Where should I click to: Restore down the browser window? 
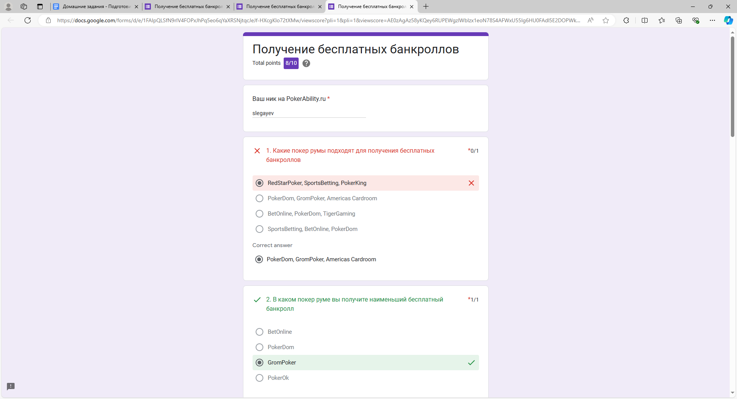[x=711, y=7]
